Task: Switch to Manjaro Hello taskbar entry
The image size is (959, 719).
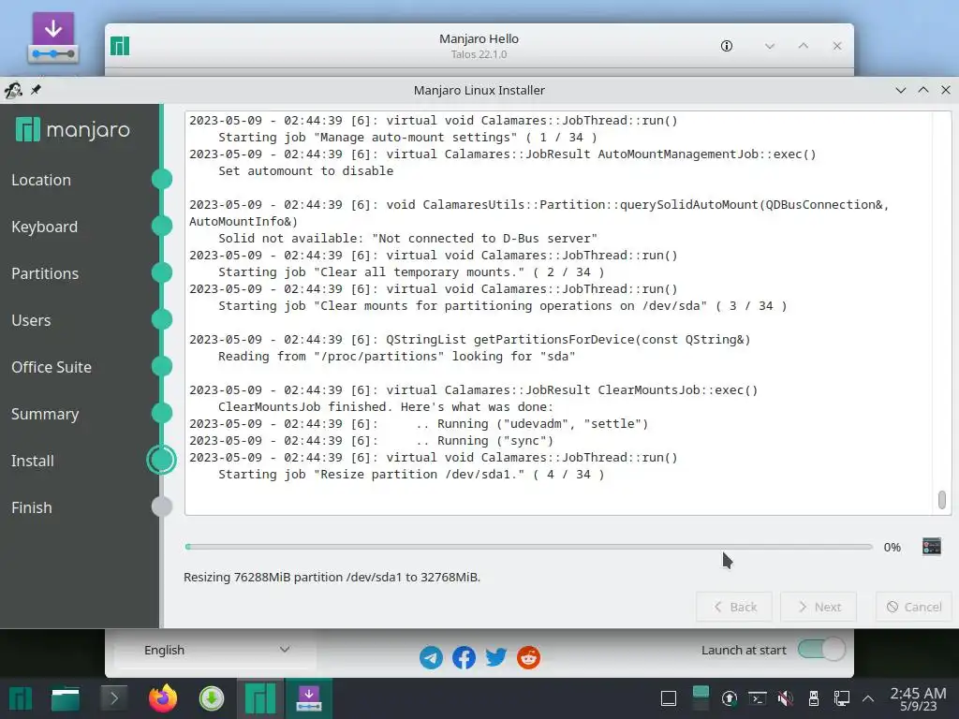Action: coord(260,698)
